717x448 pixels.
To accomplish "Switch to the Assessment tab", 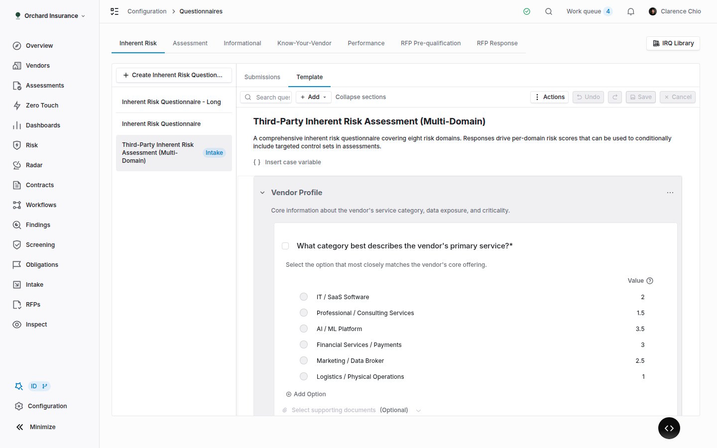I will [x=190, y=43].
